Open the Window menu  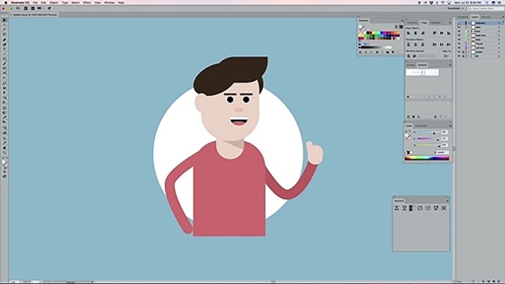pyautogui.click(x=109, y=2)
